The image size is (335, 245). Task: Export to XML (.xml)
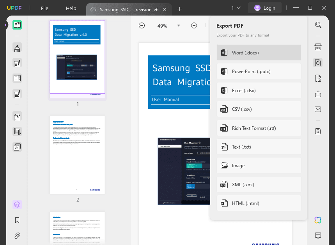tap(259, 184)
